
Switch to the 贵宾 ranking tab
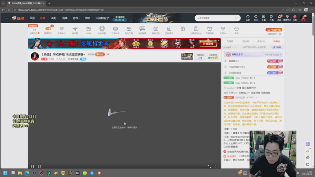click(261, 41)
